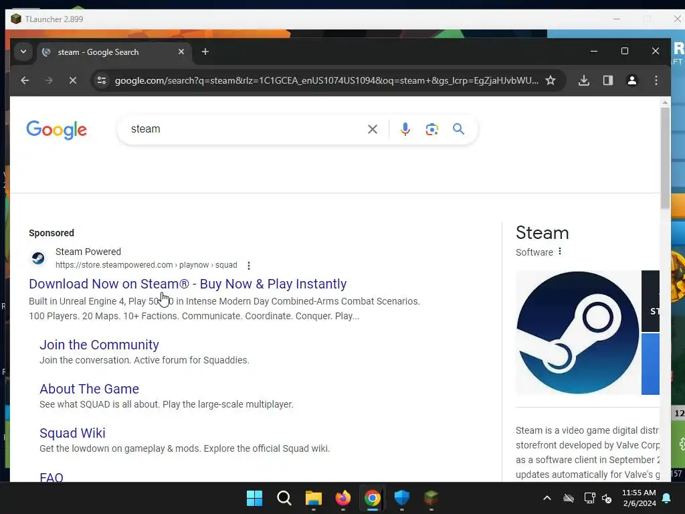685x514 pixels.
Task: Open the Windows Start menu
Action: pos(254,498)
